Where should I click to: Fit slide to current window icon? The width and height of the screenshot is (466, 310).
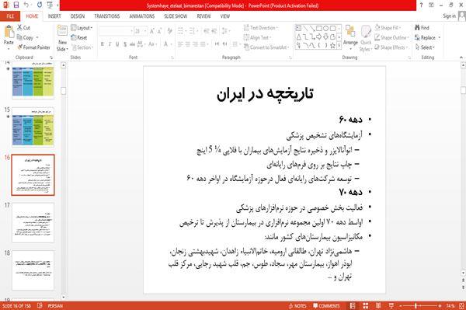click(461, 305)
